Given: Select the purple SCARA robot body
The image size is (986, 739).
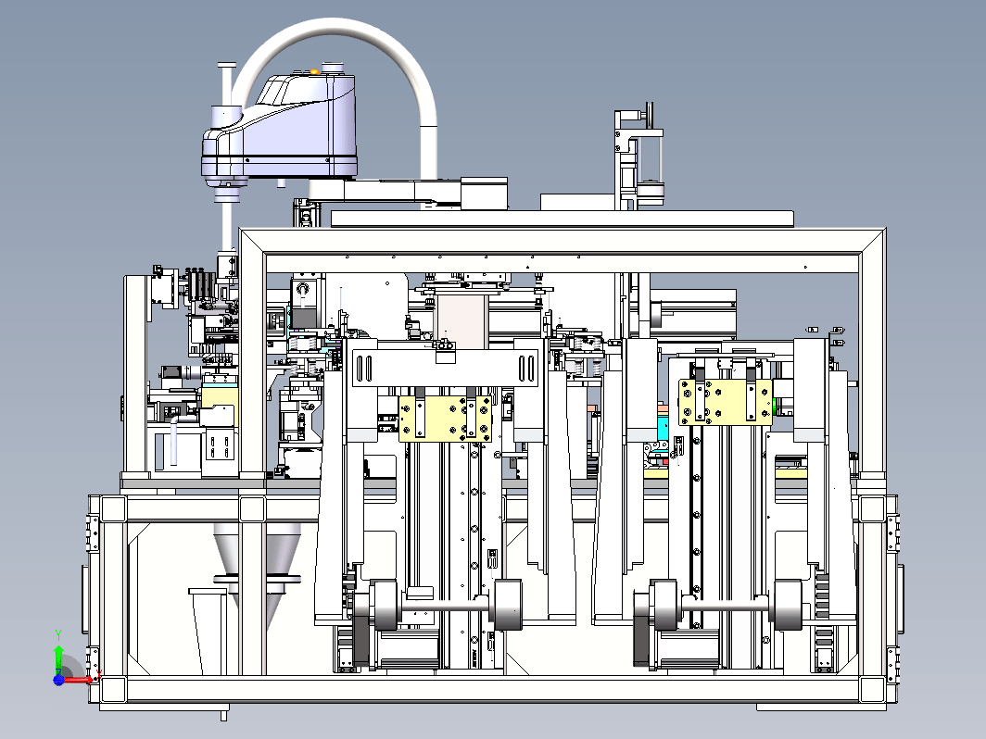Looking at the screenshot, I should [280, 129].
